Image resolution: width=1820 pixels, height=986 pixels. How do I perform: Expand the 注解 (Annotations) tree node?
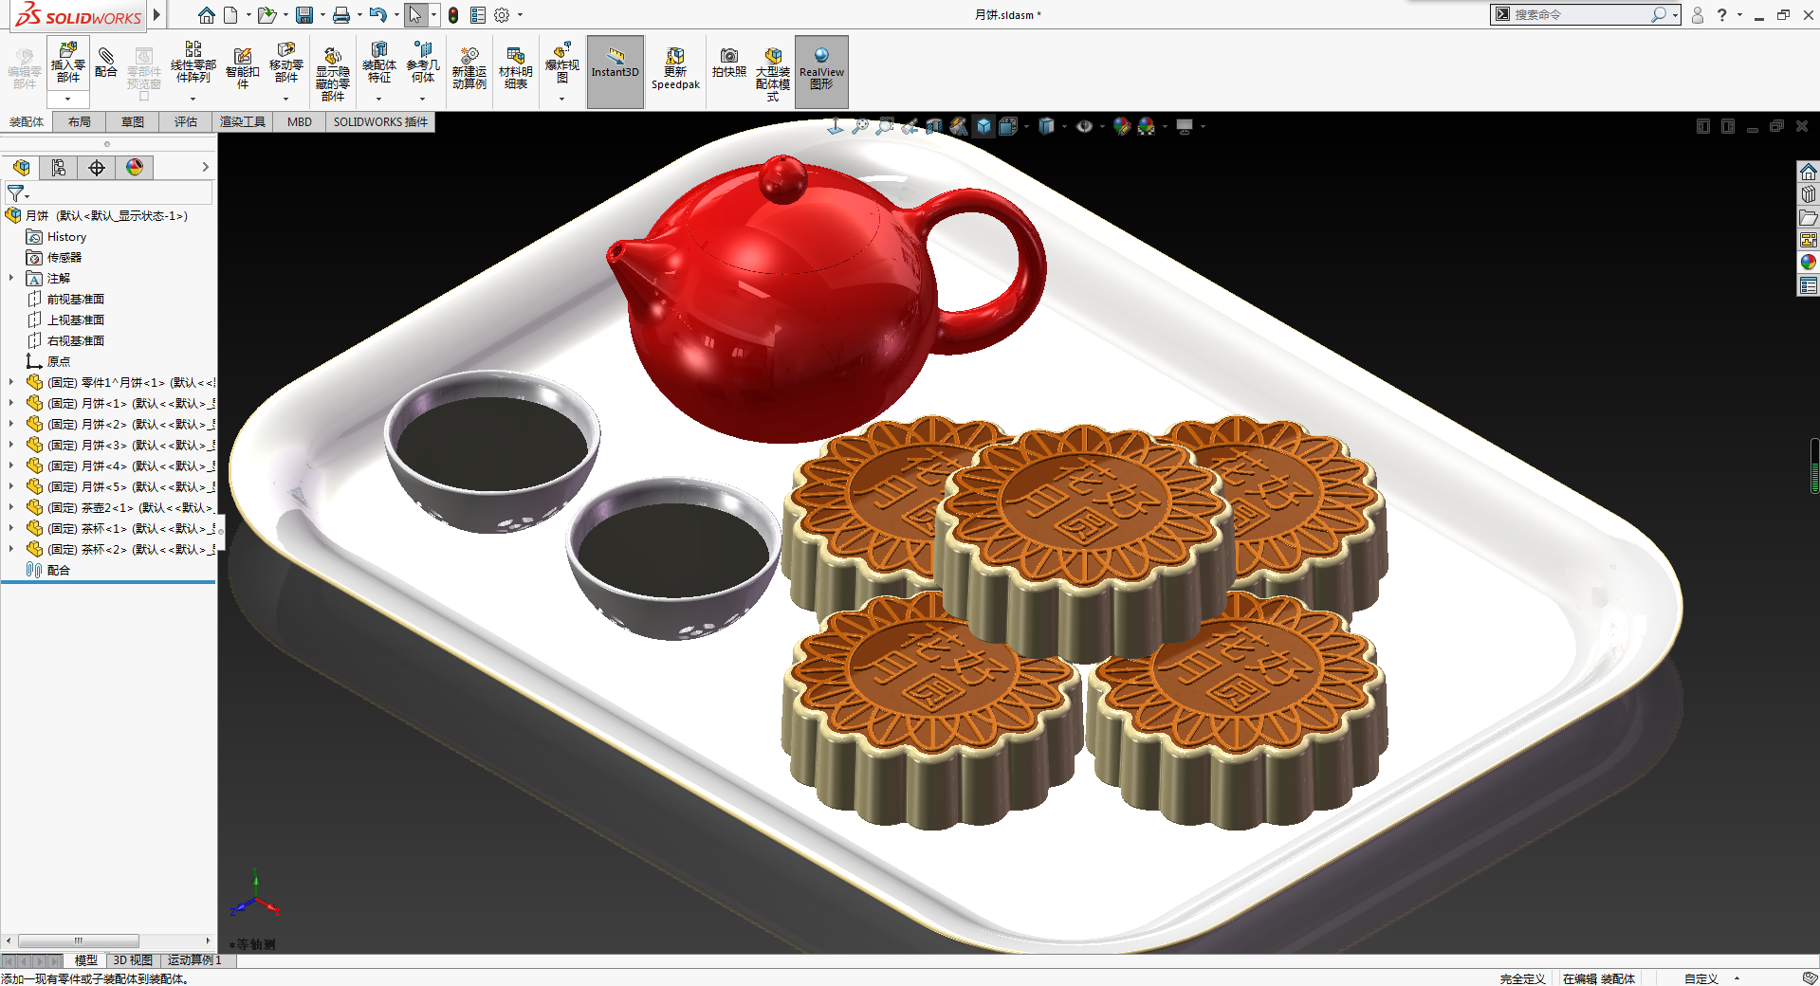[x=11, y=278]
